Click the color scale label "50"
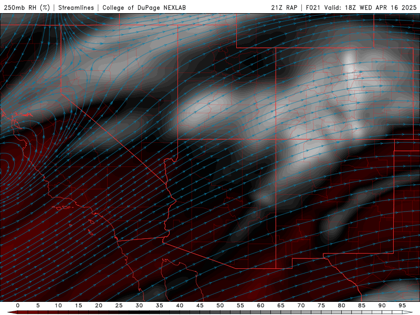This screenshot has width=420, height=315. click(x=220, y=306)
